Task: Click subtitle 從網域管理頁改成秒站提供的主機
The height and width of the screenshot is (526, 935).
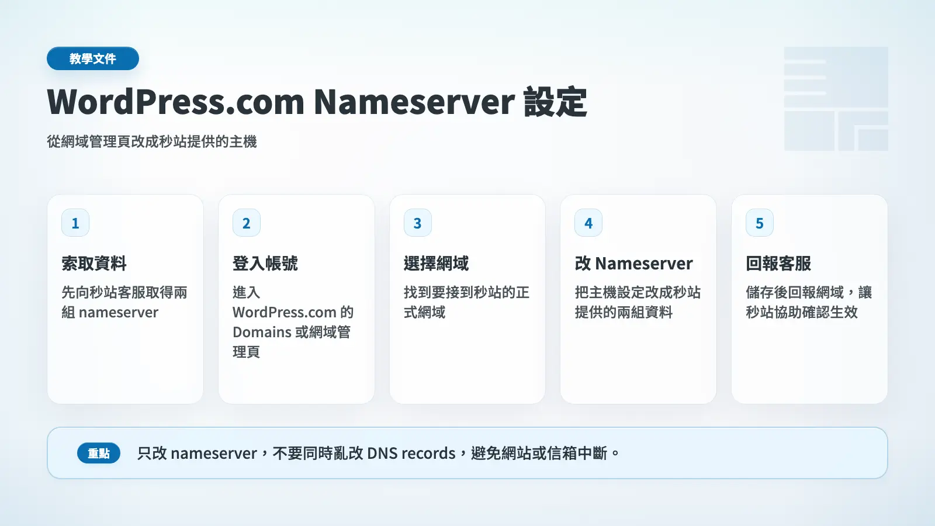Action: (152, 141)
